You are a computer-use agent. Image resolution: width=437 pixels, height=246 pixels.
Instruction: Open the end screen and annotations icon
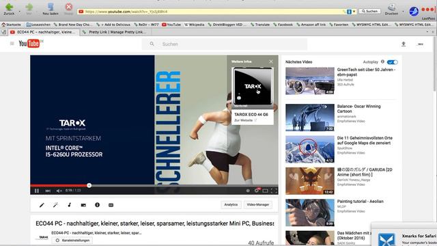83,205
